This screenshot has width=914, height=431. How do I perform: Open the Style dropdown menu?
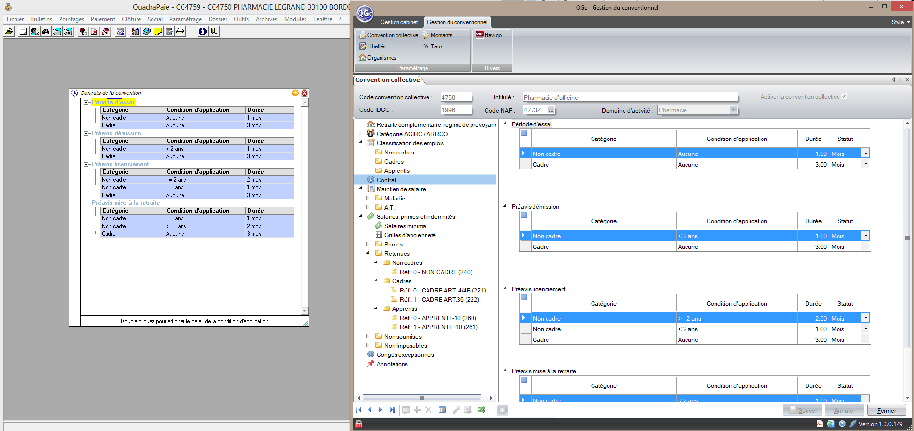900,22
